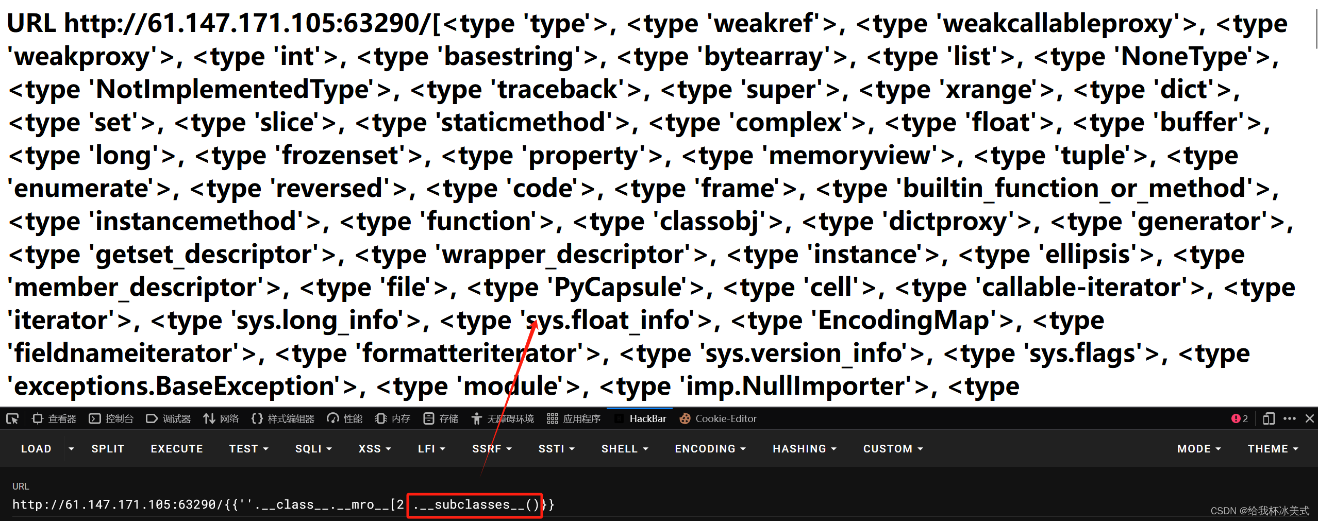The height and width of the screenshot is (521, 1318).
Task: Click the SPLIT button in HackBar
Action: click(x=108, y=448)
